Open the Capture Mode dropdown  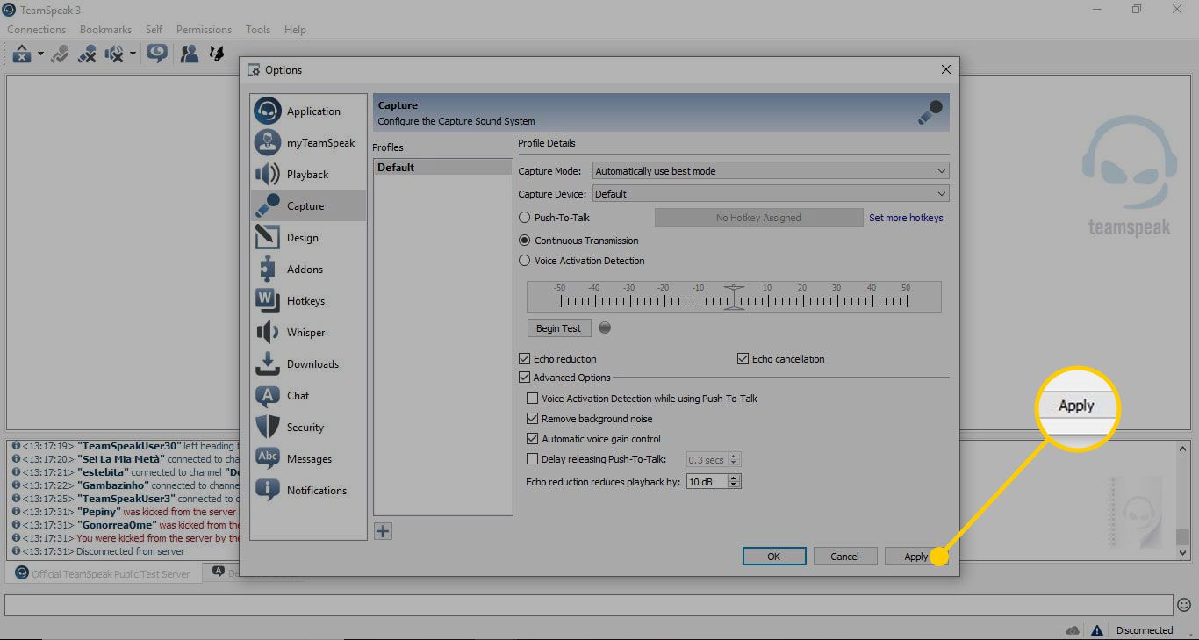771,171
